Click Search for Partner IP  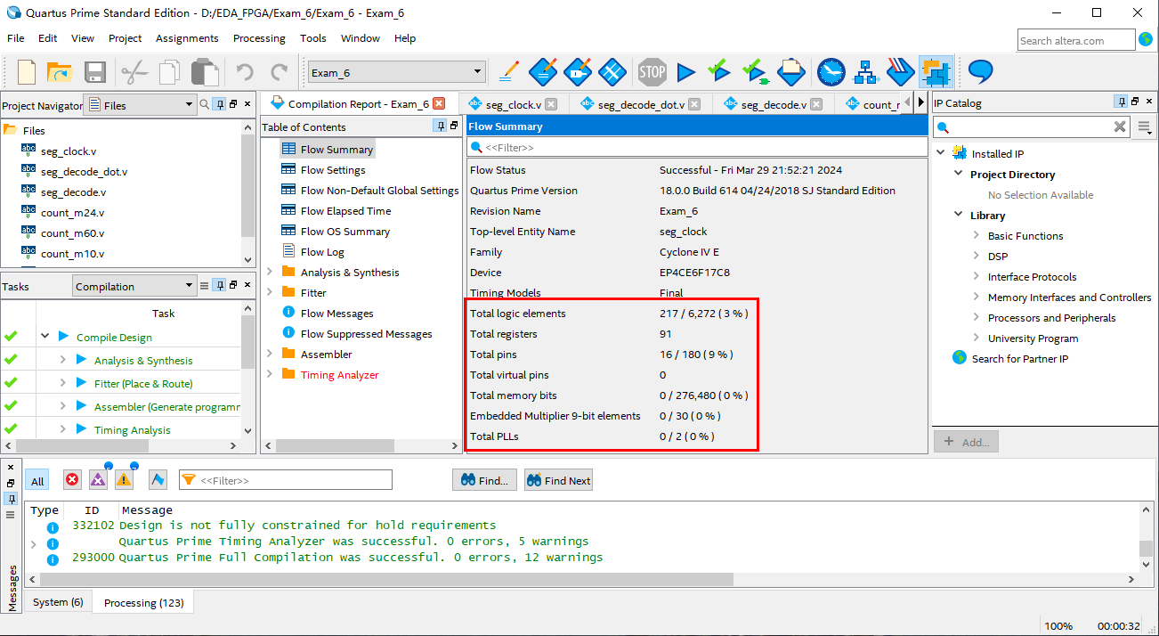pos(1019,358)
